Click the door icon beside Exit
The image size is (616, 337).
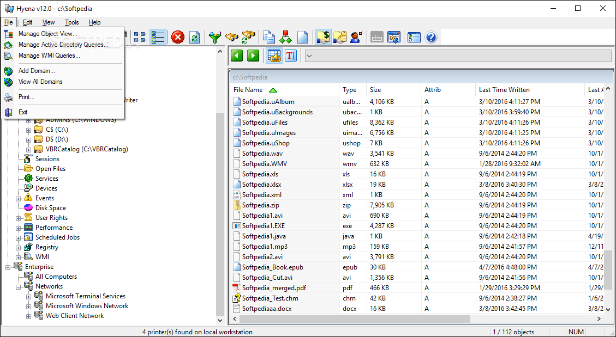[x=8, y=113]
